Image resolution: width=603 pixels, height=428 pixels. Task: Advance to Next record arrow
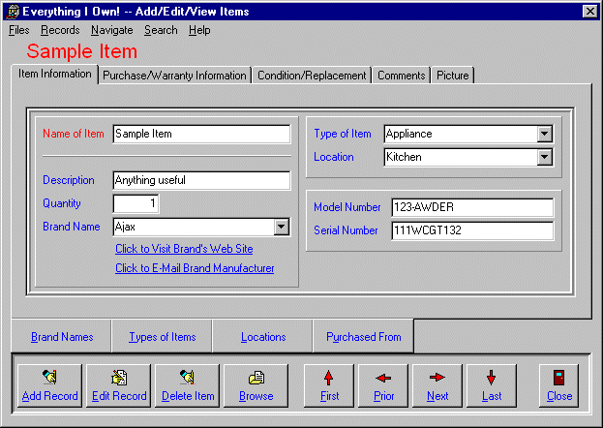pos(437,384)
